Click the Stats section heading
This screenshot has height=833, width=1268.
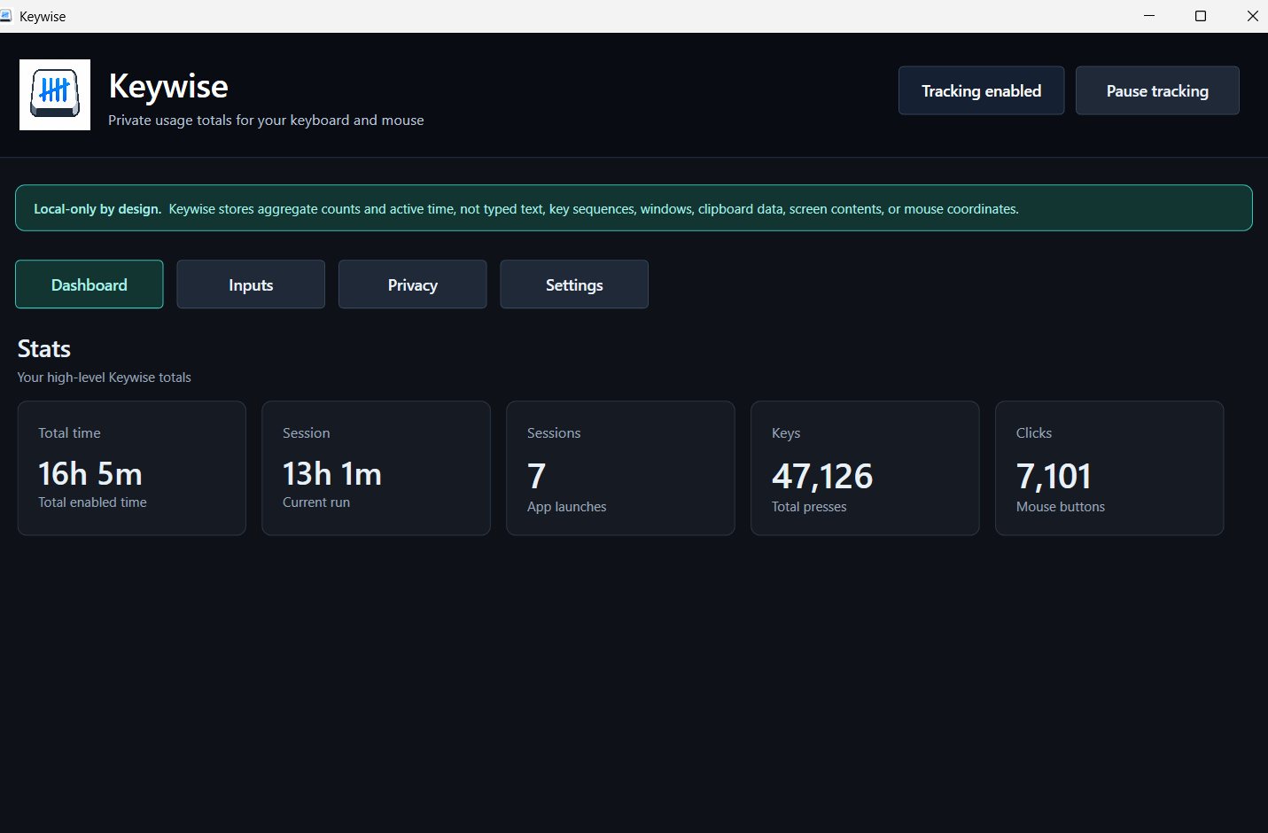pyautogui.click(x=44, y=349)
